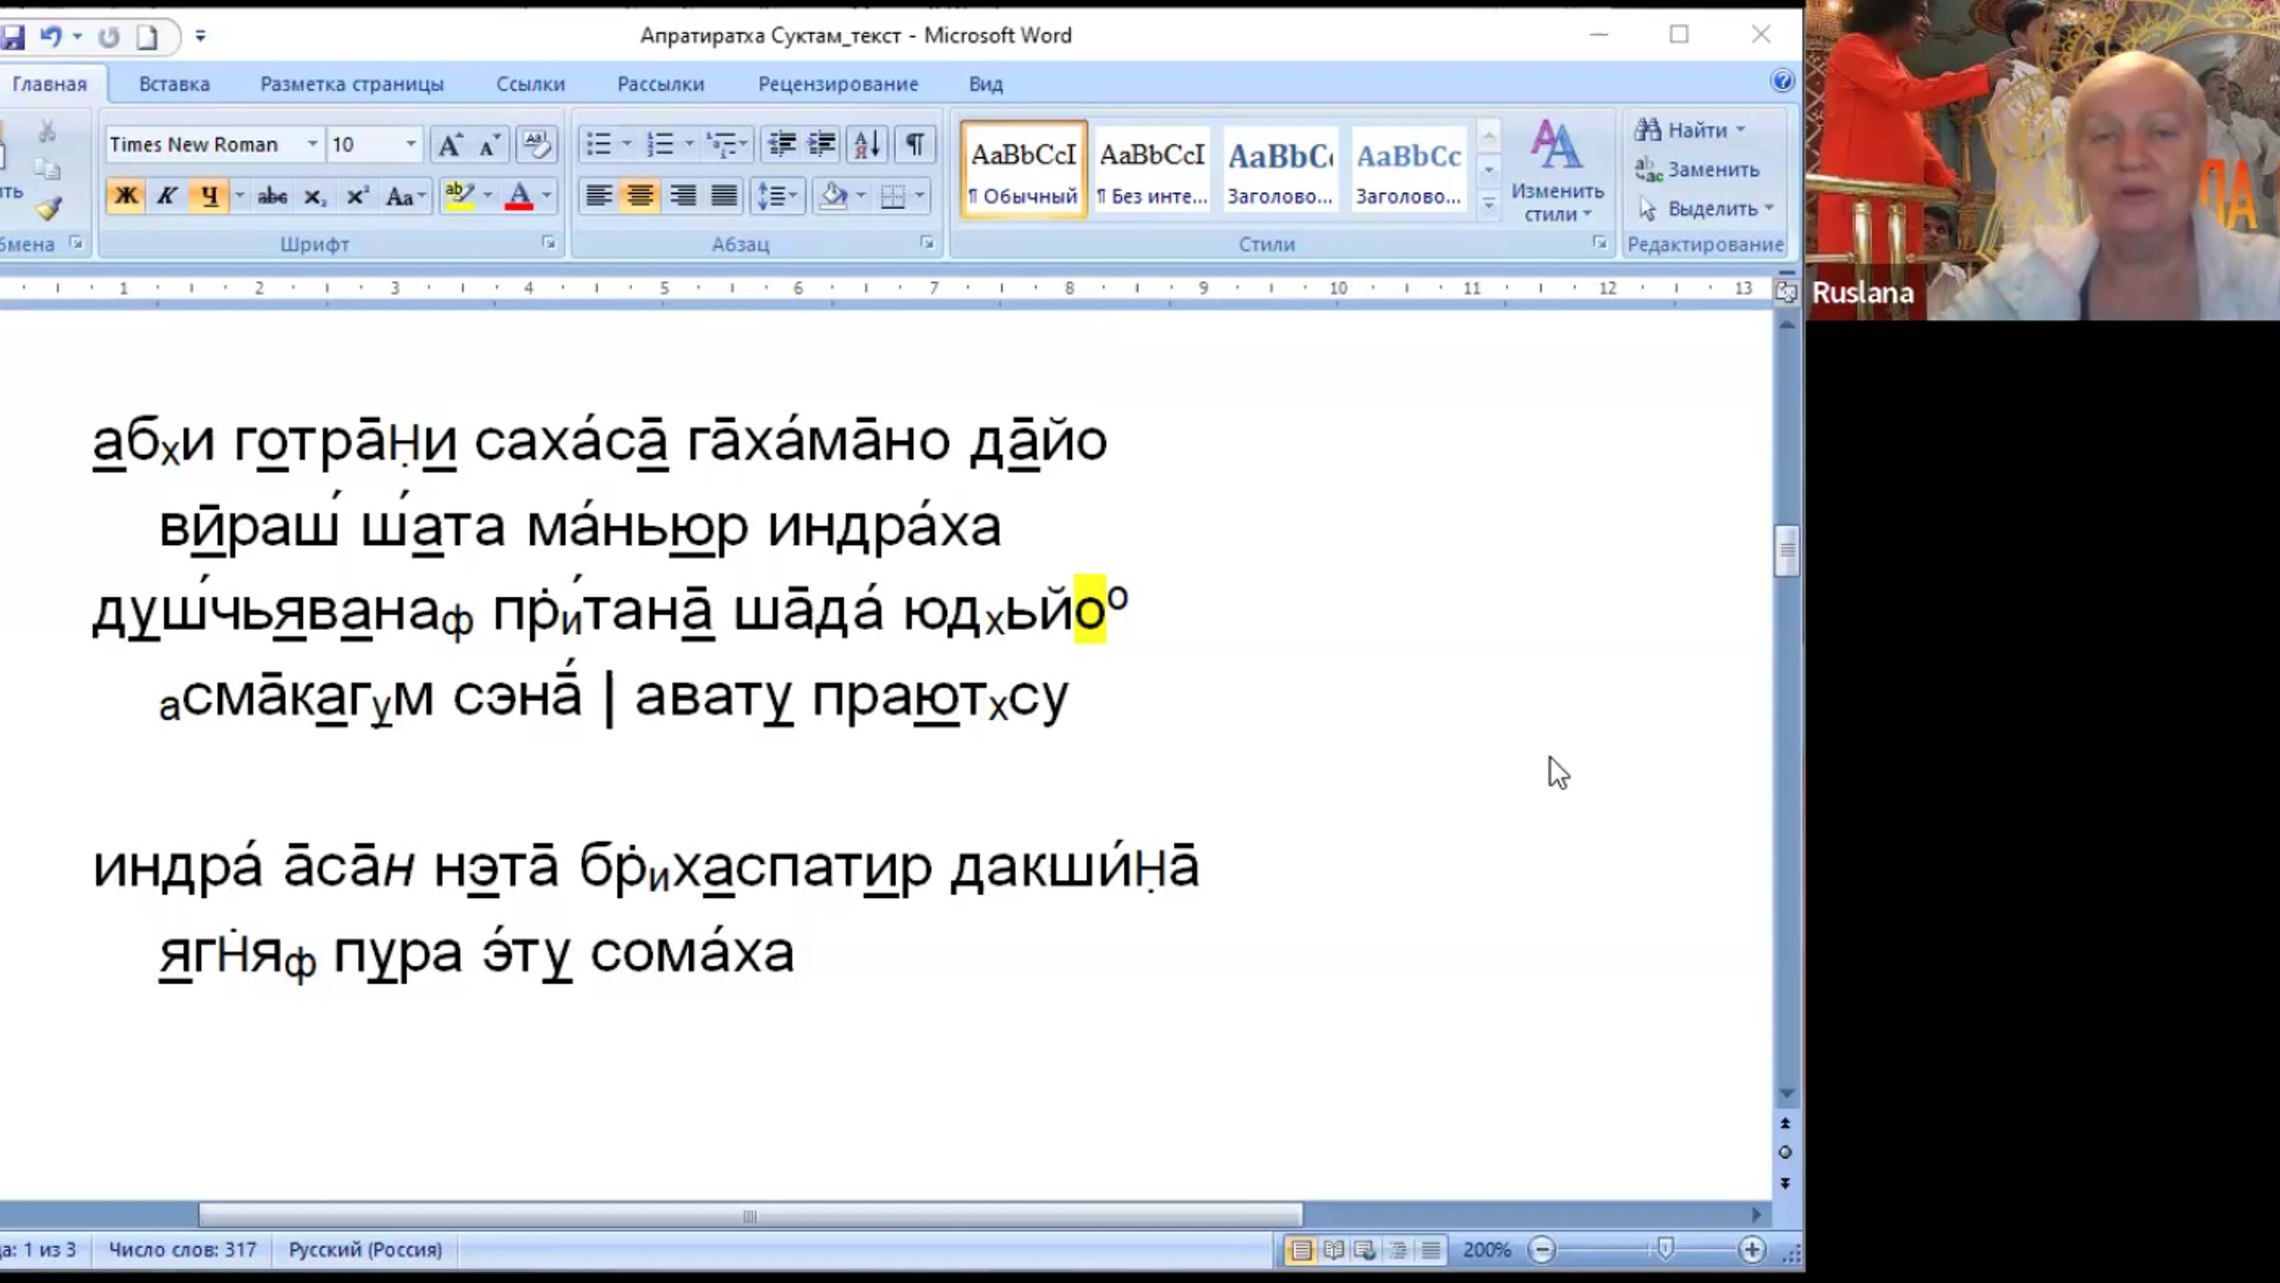
Task: Click the Заменить button
Action: click(1698, 169)
